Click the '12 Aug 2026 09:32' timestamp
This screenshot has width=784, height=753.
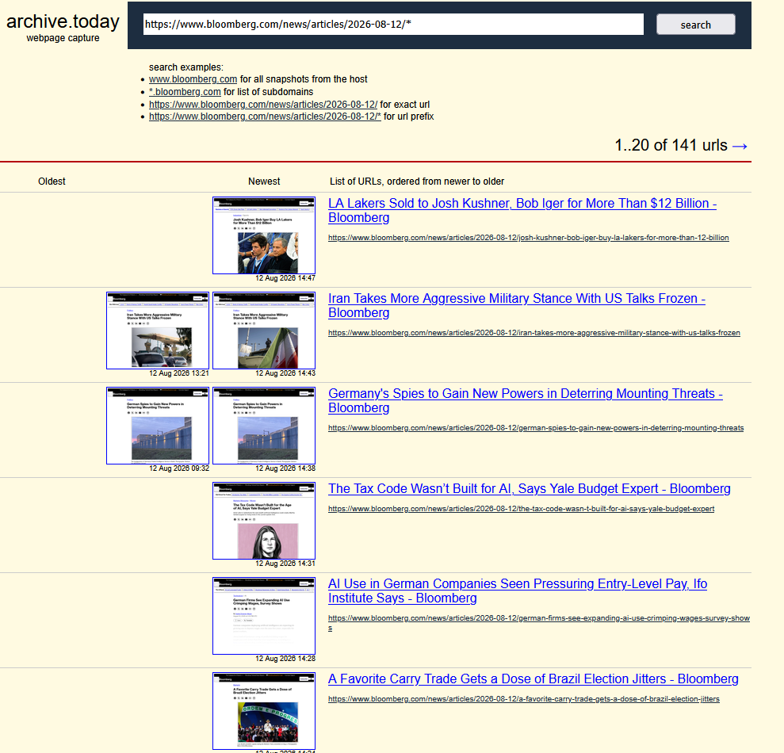pos(179,468)
